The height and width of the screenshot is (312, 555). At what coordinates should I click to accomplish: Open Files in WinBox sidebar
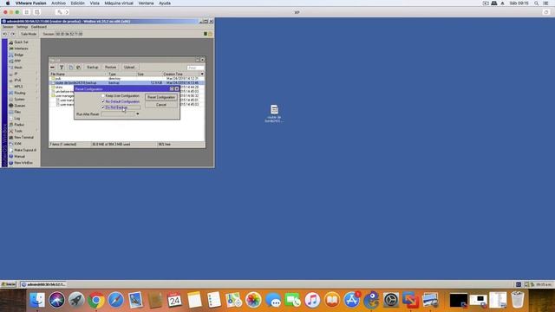17,112
